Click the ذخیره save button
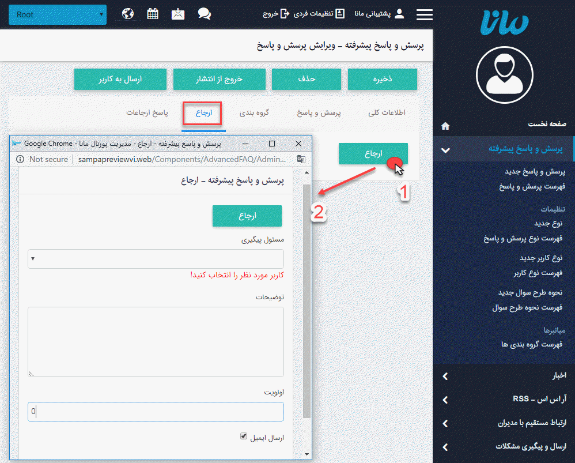Screen dimensions: 575x463 pyautogui.click(x=382, y=80)
